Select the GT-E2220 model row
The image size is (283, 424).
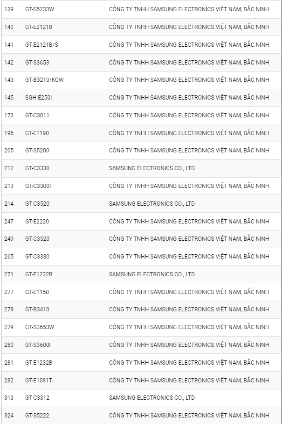pyautogui.click(x=141, y=222)
